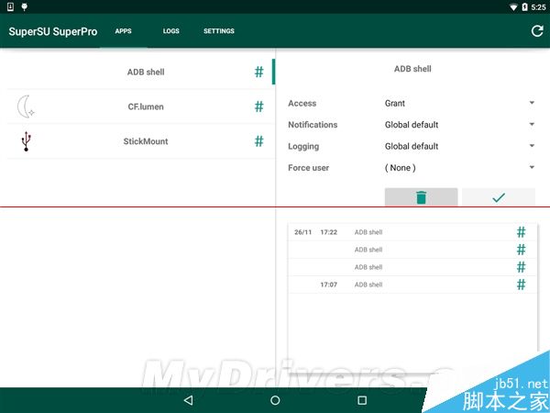
Task: Tap the Android recent apps button
Action: click(x=362, y=400)
